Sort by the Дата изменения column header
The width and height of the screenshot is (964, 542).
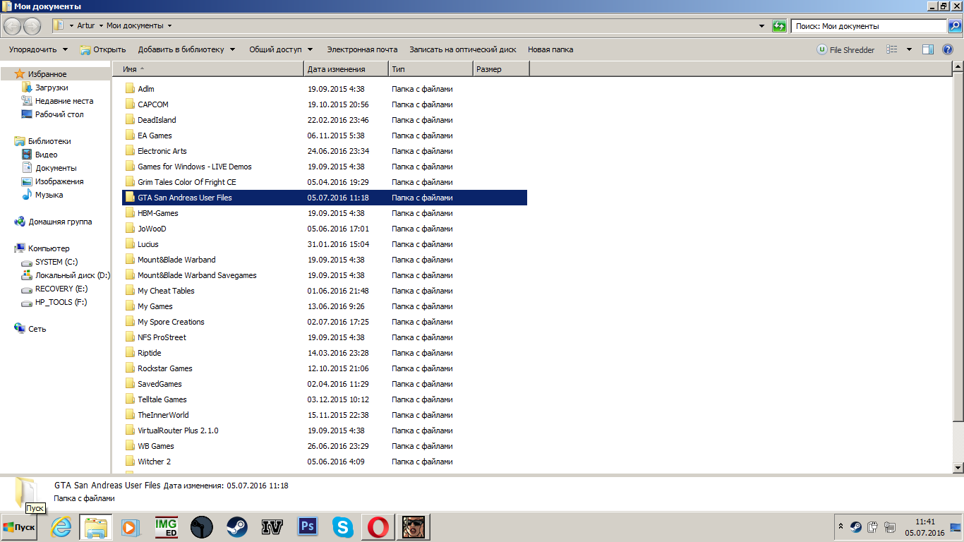pyautogui.click(x=347, y=69)
